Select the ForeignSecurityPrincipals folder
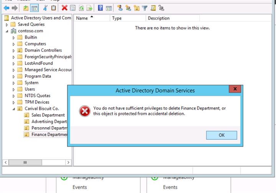This screenshot has height=193, width=276. [48, 57]
